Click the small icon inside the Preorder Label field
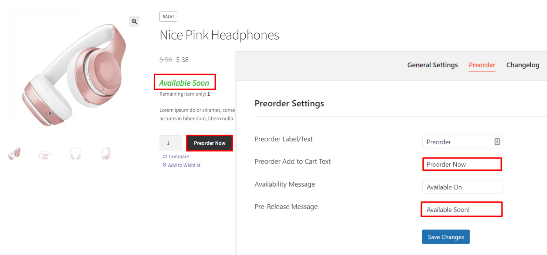 pos(497,142)
